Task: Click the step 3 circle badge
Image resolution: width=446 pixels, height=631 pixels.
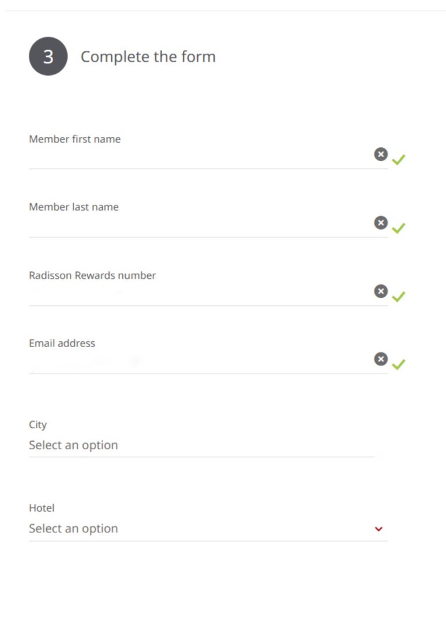Action: [x=48, y=57]
